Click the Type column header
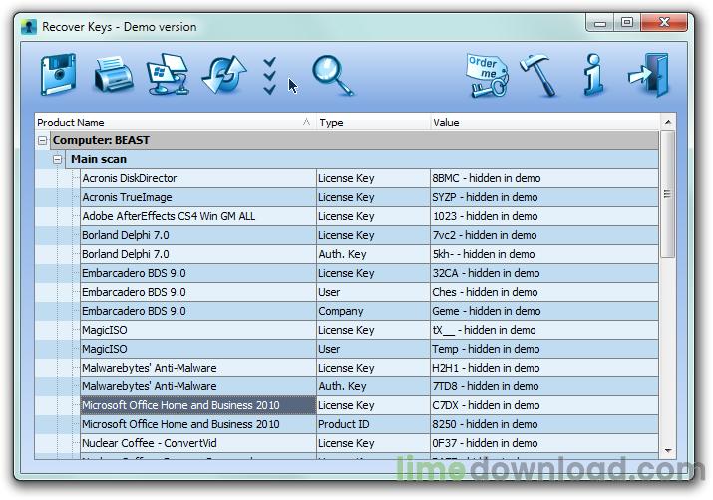The image size is (713, 500). 373,123
